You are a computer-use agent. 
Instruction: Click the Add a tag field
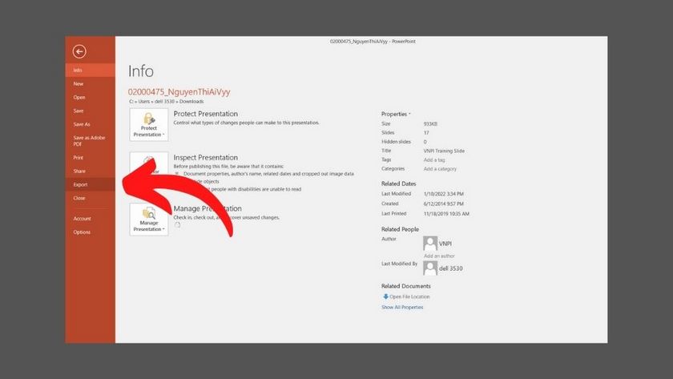[x=435, y=159]
